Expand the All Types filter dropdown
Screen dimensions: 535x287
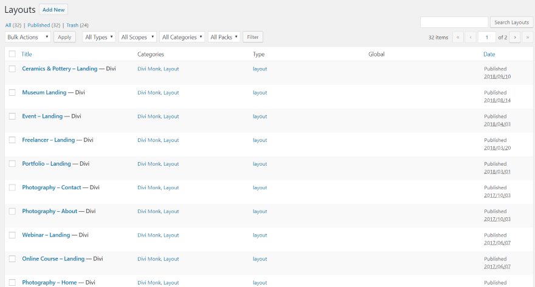tap(99, 38)
